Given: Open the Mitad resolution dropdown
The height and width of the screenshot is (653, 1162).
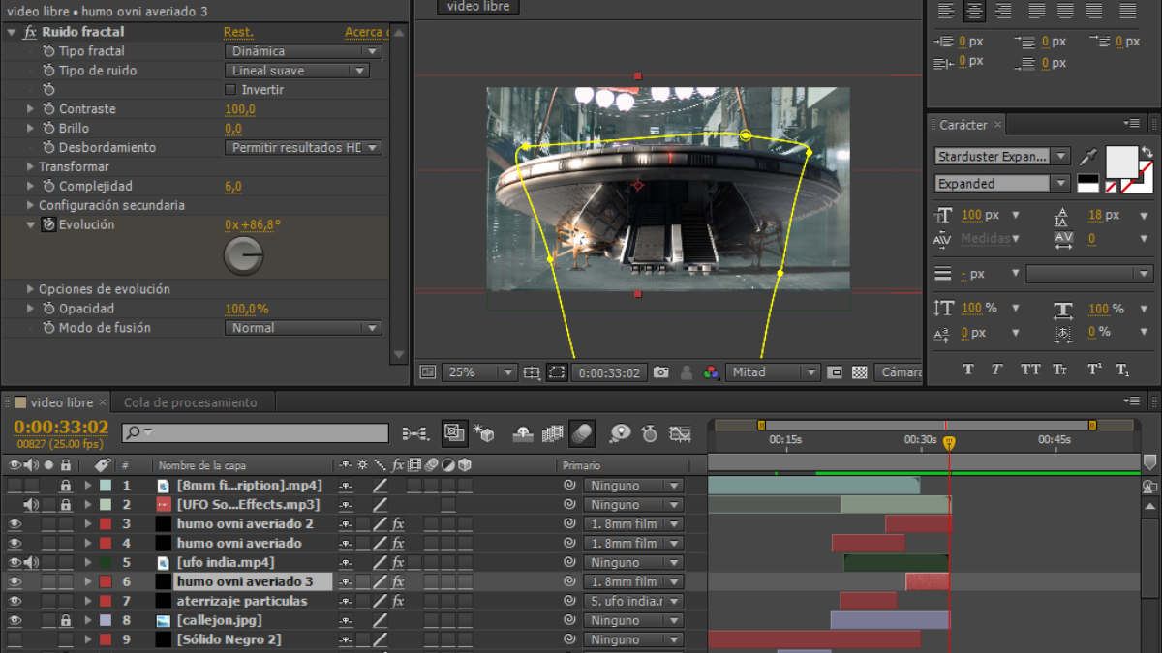Looking at the screenshot, I should [x=774, y=372].
